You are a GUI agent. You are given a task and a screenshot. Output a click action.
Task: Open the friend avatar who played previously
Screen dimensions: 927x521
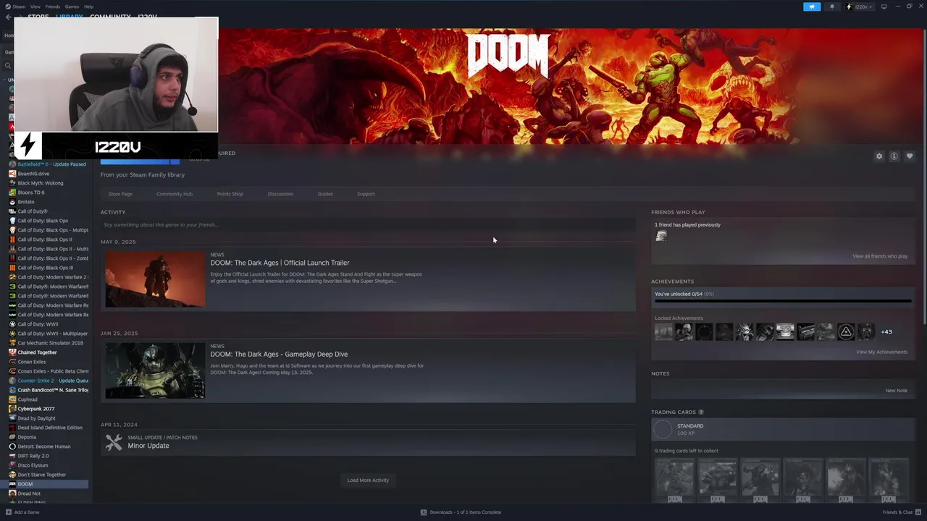pos(661,236)
